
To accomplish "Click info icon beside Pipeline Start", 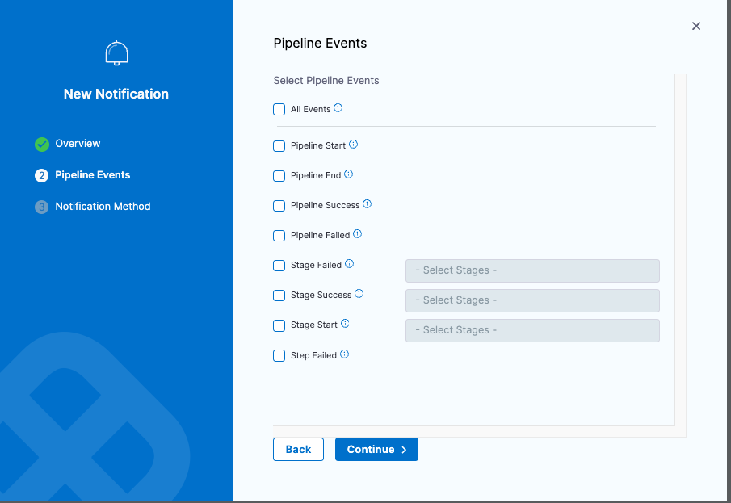I will [x=353, y=145].
